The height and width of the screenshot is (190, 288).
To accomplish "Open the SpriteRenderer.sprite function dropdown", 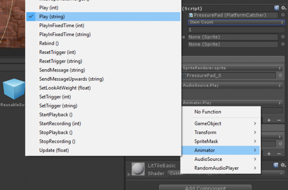I will click(232, 68).
